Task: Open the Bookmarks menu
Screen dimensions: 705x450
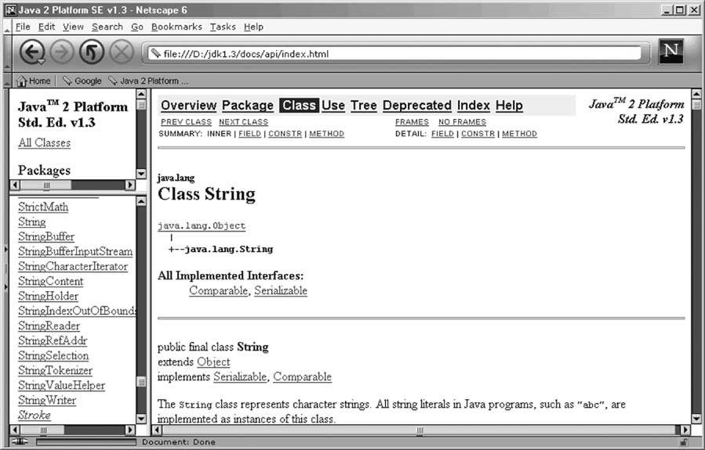Action: (x=176, y=27)
